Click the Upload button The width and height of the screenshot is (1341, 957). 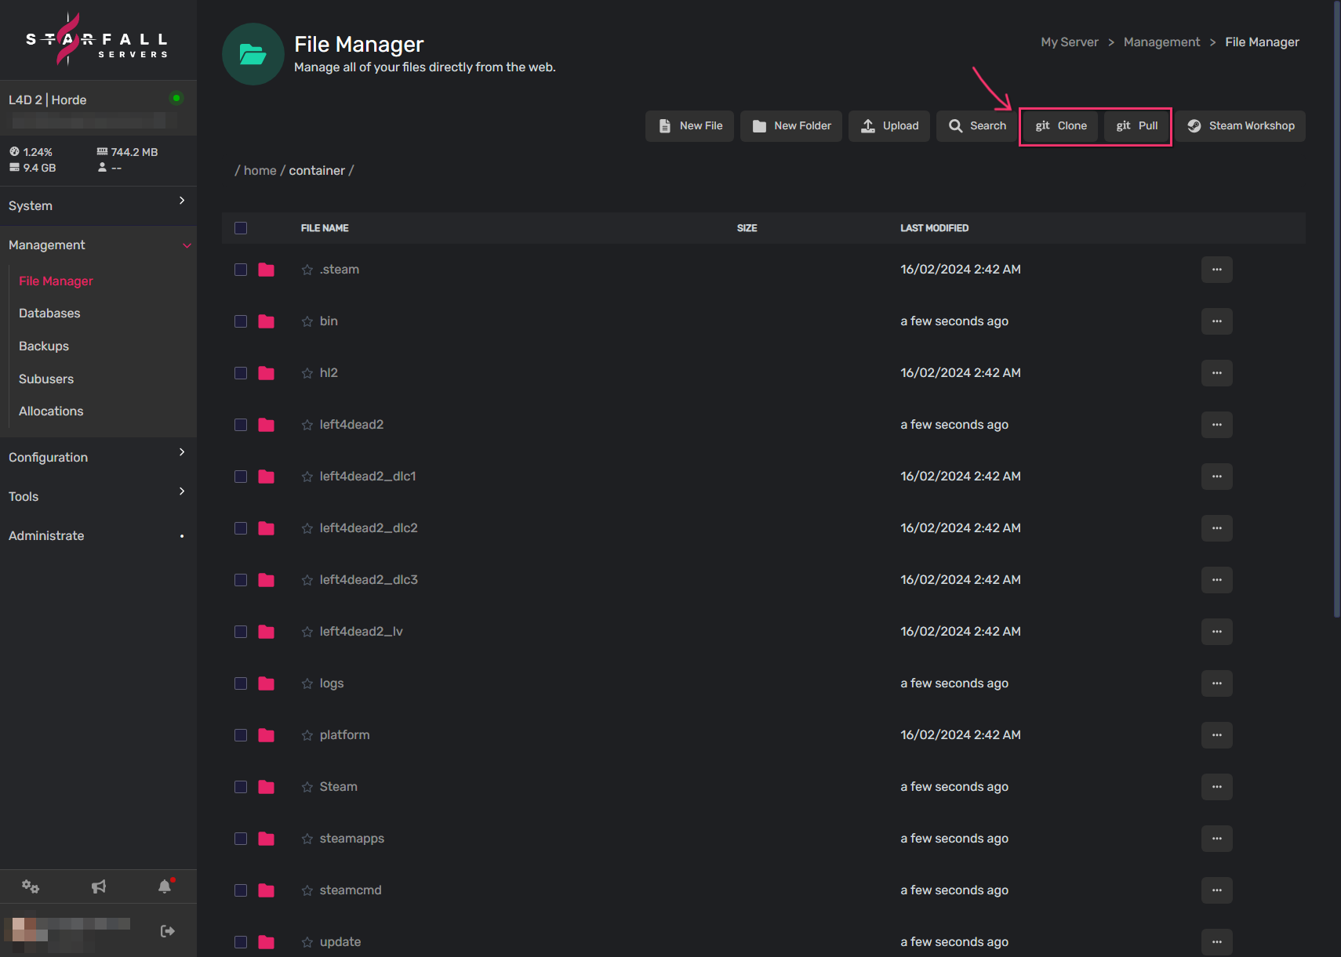tap(889, 126)
